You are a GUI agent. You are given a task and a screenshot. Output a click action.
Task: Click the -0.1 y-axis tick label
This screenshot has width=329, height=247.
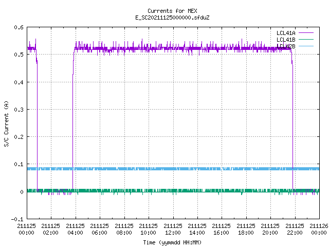(17, 219)
